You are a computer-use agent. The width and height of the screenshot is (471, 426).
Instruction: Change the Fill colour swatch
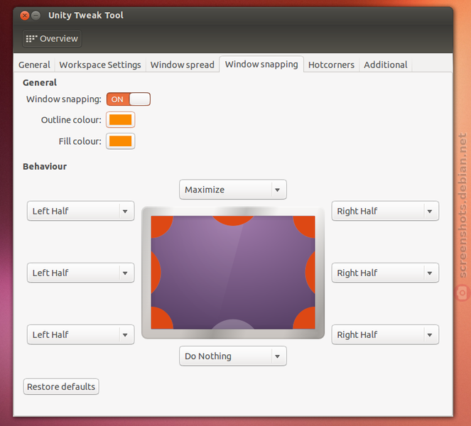121,141
